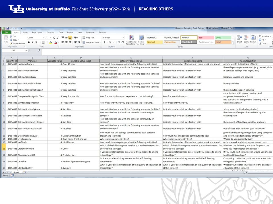Apply the green Good cell style
The width and height of the screenshot is (273, 204).
pos(223,38)
